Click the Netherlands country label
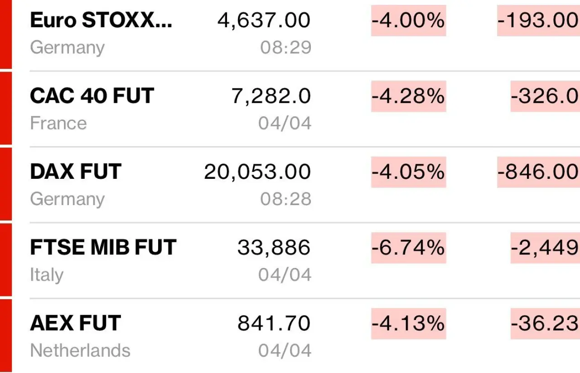 (x=80, y=350)
